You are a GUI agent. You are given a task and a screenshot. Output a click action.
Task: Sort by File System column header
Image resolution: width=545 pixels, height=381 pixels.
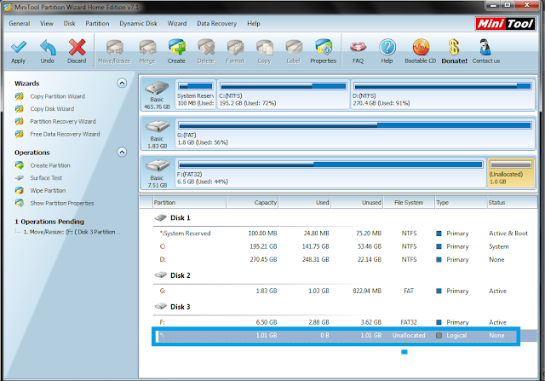[x=409, y=203]
